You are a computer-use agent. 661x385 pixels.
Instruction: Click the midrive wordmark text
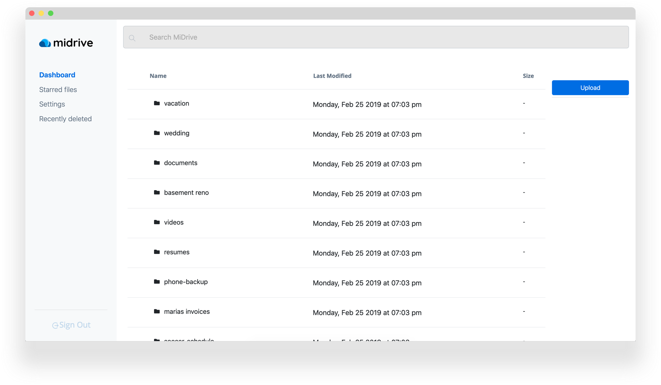[73, 43]
